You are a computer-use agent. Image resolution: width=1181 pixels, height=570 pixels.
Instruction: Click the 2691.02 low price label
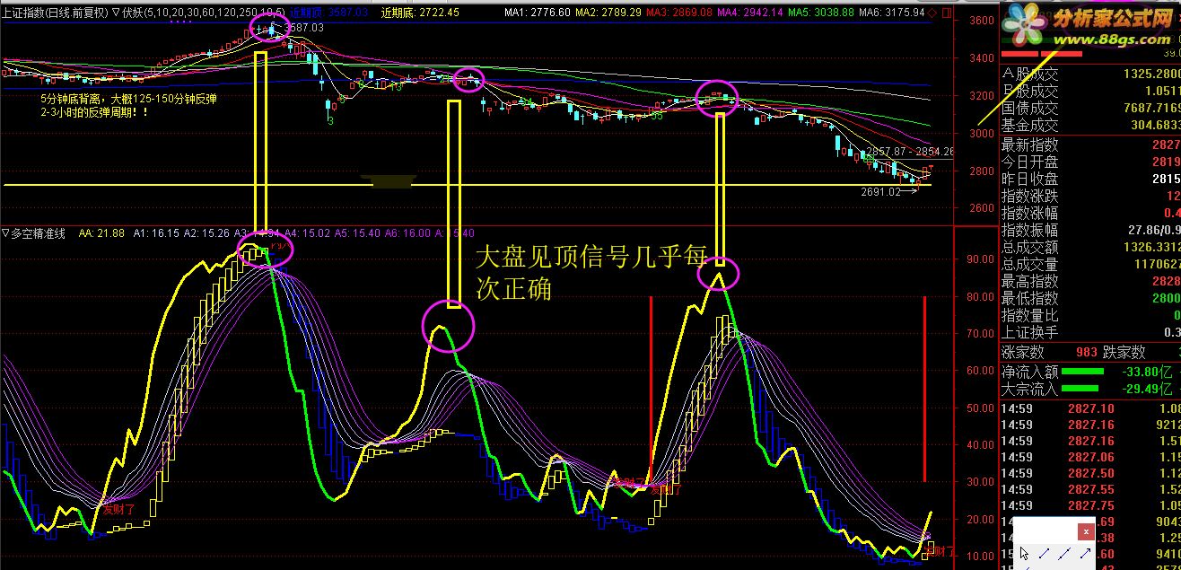pyautogui.click(x=879, y=191)
